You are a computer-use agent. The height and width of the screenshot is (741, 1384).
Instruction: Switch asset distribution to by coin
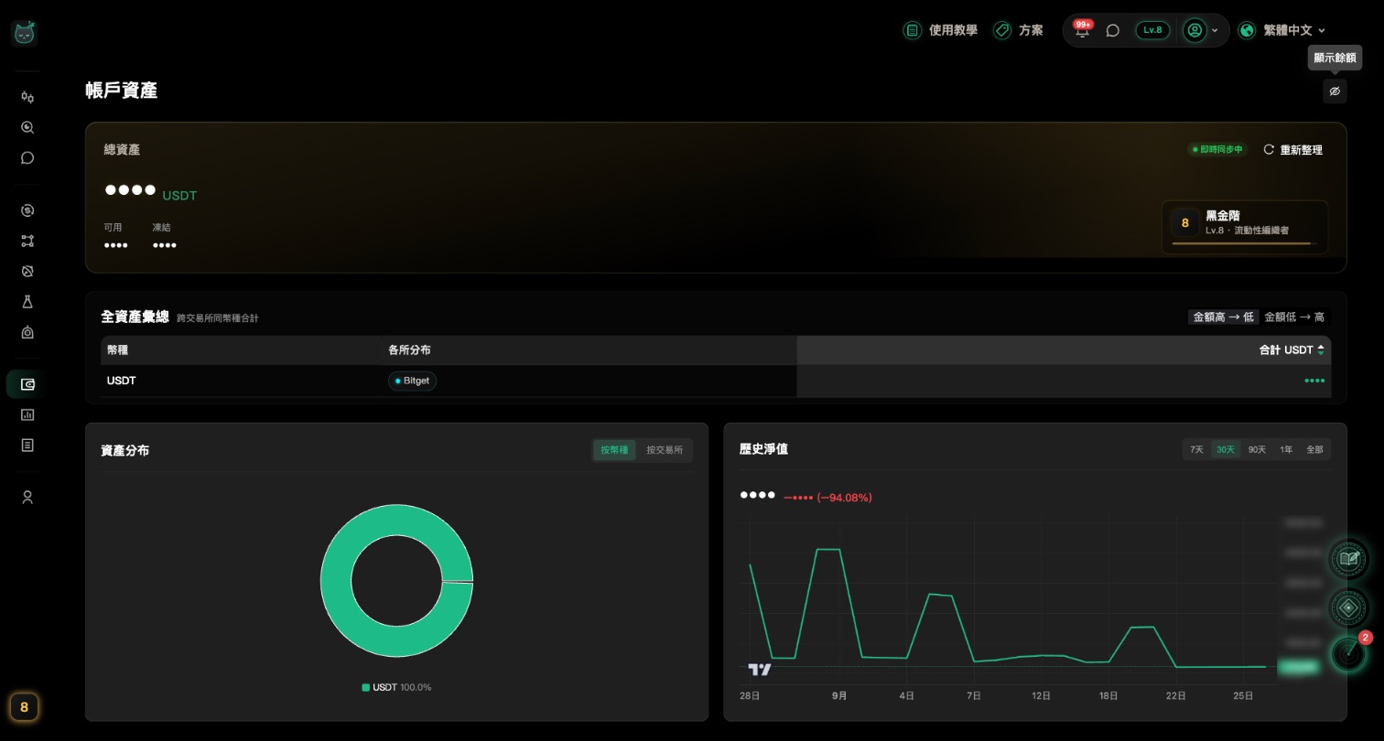(x=614, y=450)
